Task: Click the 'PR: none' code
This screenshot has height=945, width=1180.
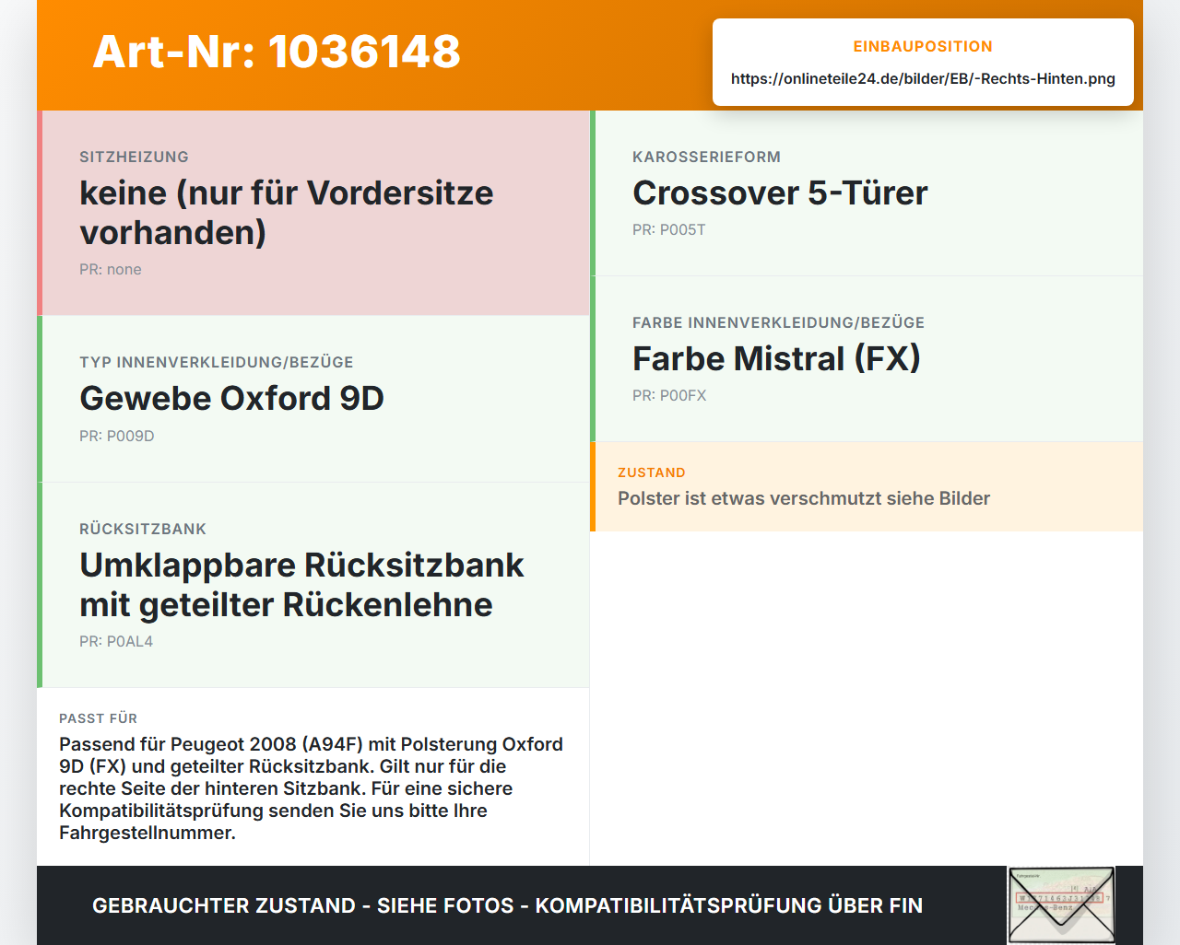Action: (111, 270)
